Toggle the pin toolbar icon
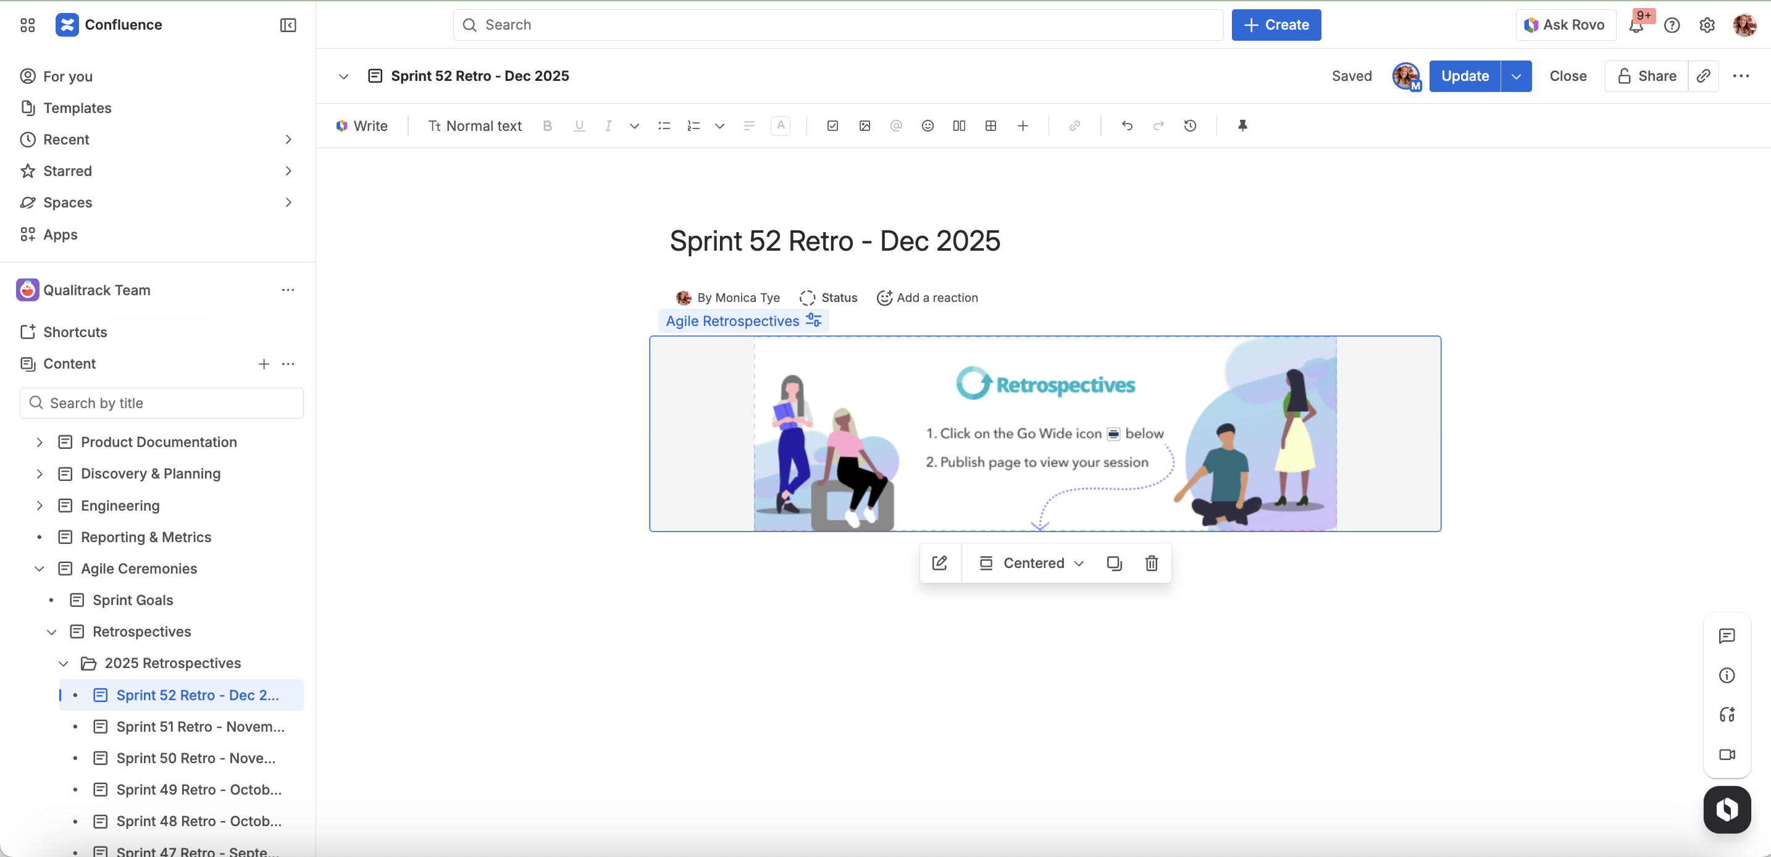 (x=1242, y=126)
